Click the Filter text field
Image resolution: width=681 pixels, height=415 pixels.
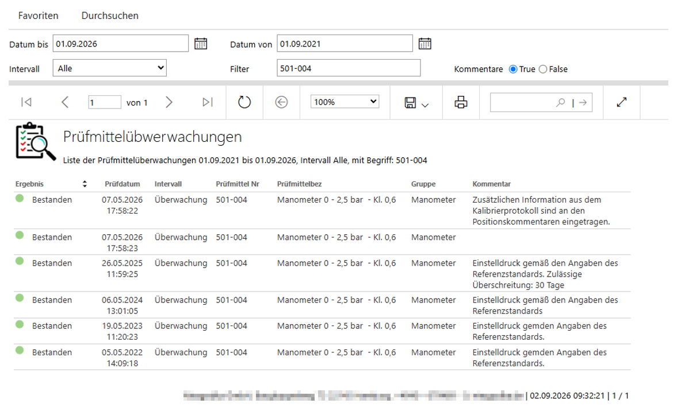coord(349,68)
